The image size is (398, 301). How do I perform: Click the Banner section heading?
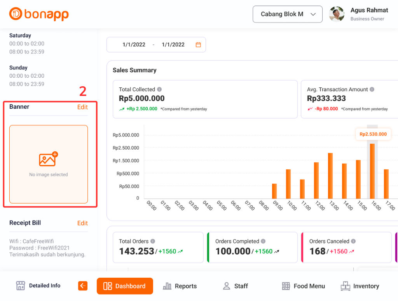pyautogui.click(x=19, y=107)
